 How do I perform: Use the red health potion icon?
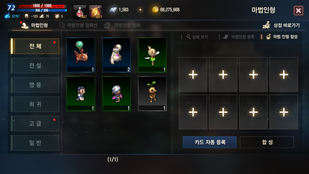[x=80, y=12]
